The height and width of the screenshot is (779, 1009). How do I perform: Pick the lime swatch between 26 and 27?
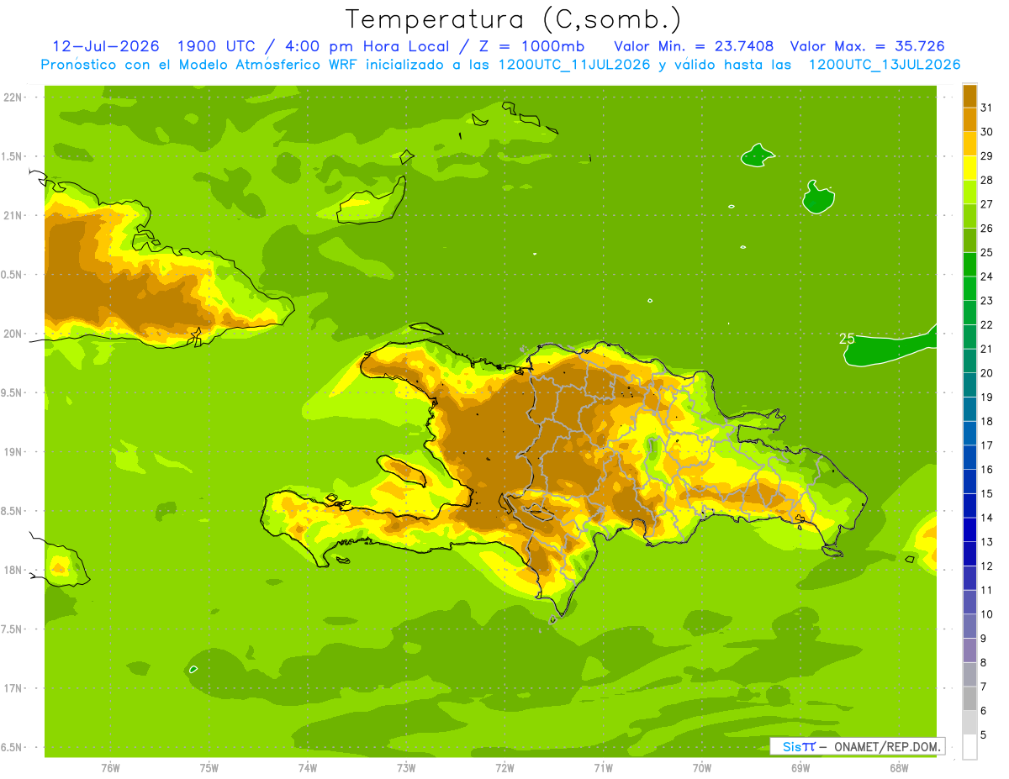tap(969, 216)
